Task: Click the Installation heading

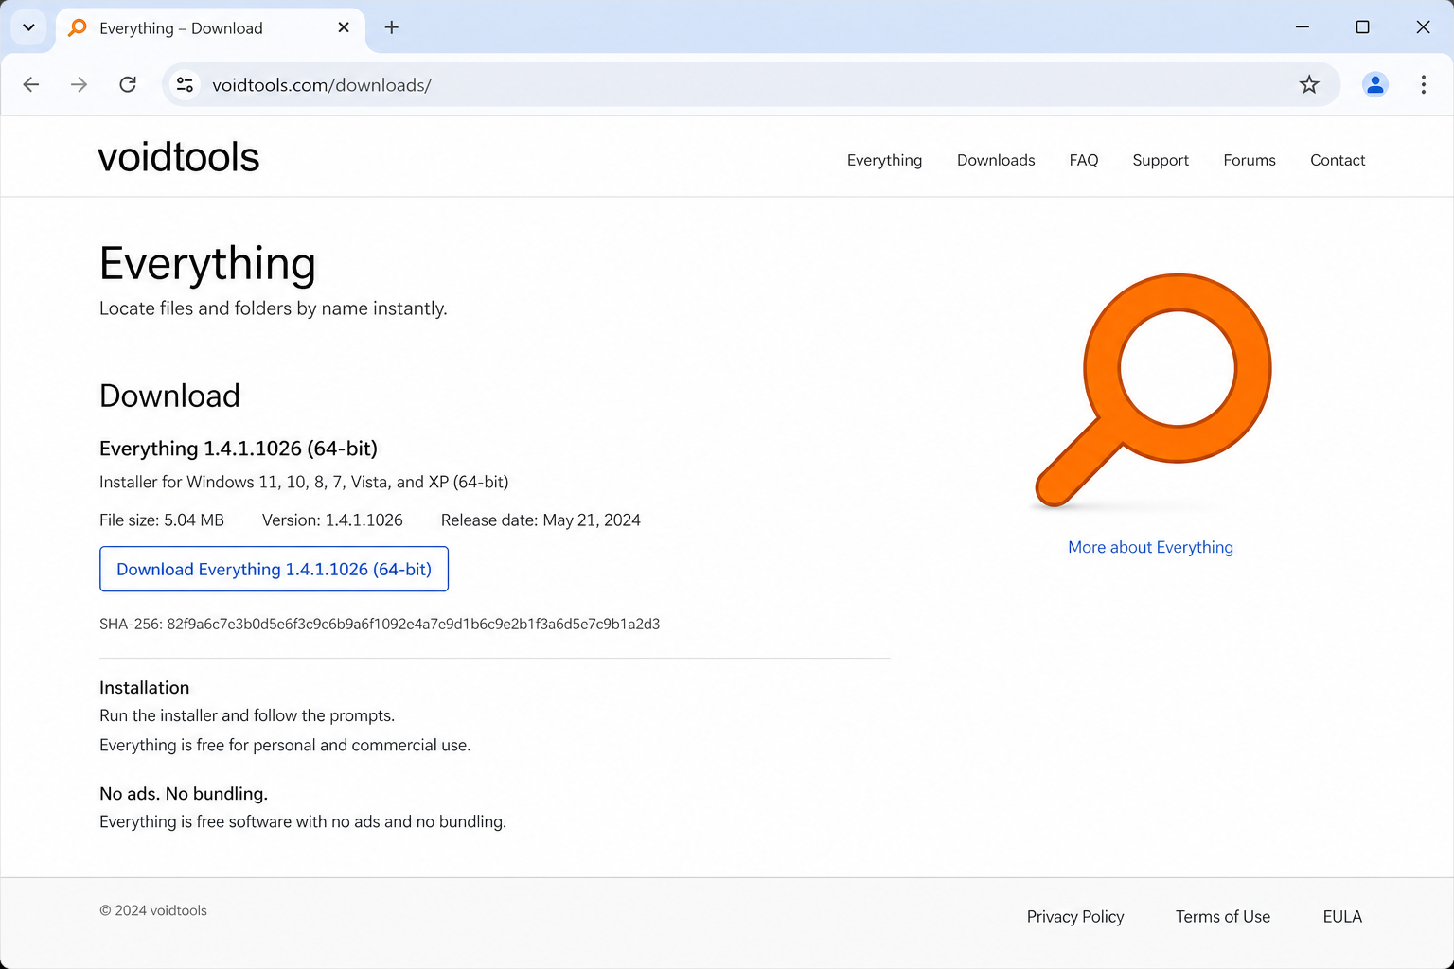Action: pos(144,687)
